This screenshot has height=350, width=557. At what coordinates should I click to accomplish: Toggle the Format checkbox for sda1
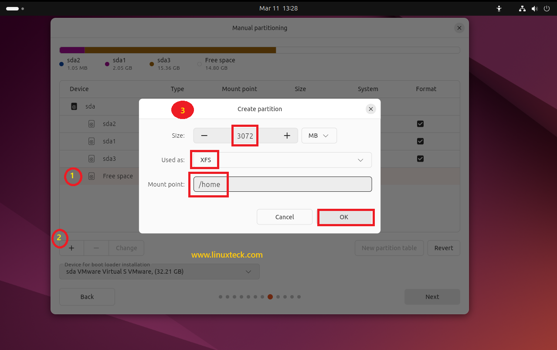pos(420,141)
